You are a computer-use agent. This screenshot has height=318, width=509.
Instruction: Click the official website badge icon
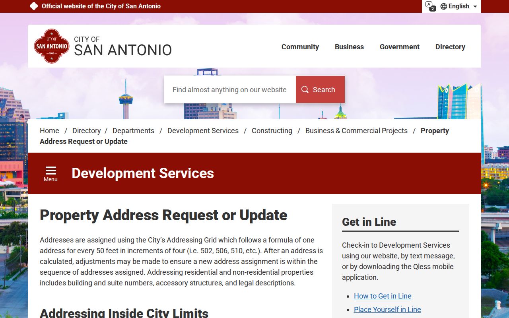(34, 6)
